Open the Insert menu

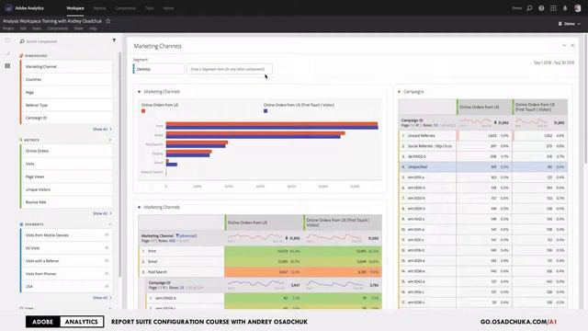[x=37, y=29]
